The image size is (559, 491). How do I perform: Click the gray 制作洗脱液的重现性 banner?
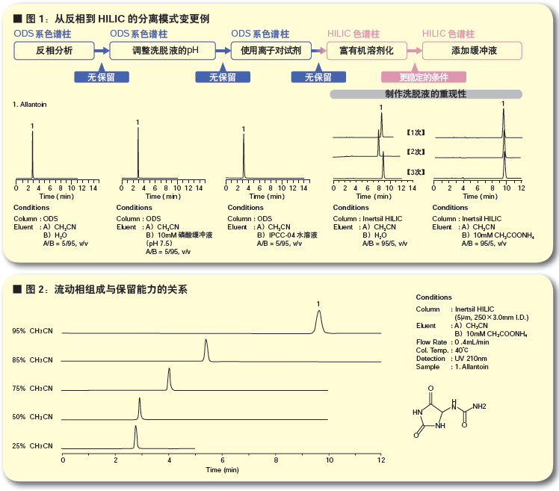425,94
